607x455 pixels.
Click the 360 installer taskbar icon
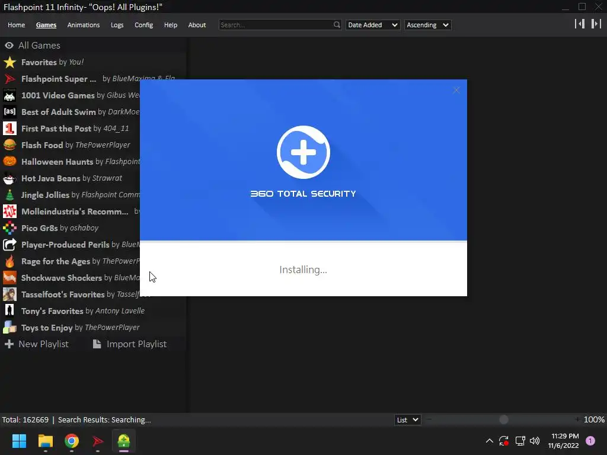(124, 441)
